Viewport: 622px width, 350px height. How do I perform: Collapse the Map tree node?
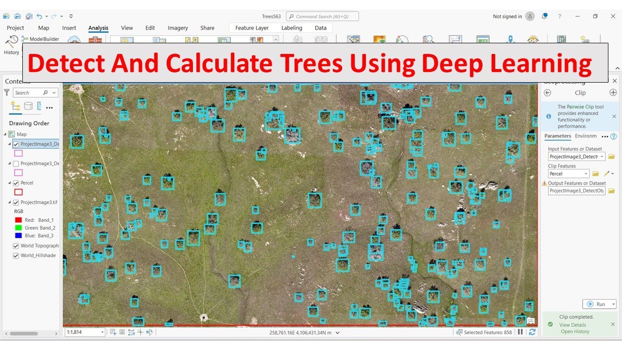pos(6,134)
